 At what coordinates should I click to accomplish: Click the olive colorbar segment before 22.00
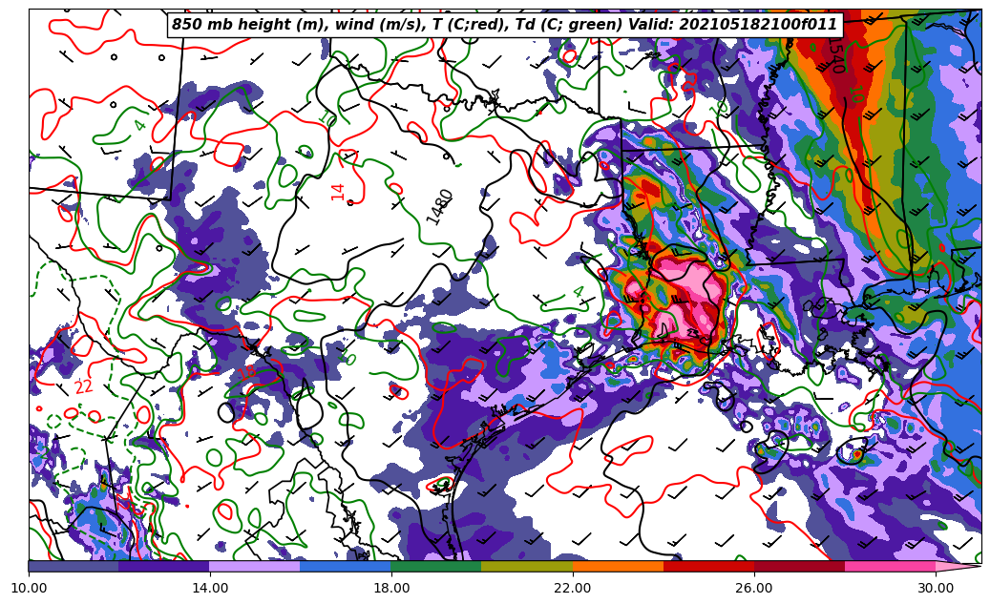[x=526, y=566]
